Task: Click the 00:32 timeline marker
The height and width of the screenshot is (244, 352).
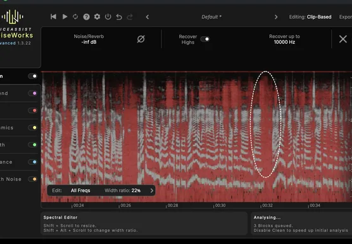Action: pyautogui.click(x=267, y=205)
